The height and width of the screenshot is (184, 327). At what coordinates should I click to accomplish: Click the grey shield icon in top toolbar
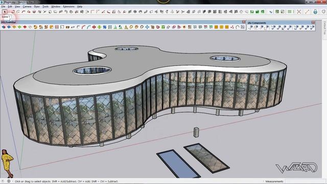pos(323,12)
